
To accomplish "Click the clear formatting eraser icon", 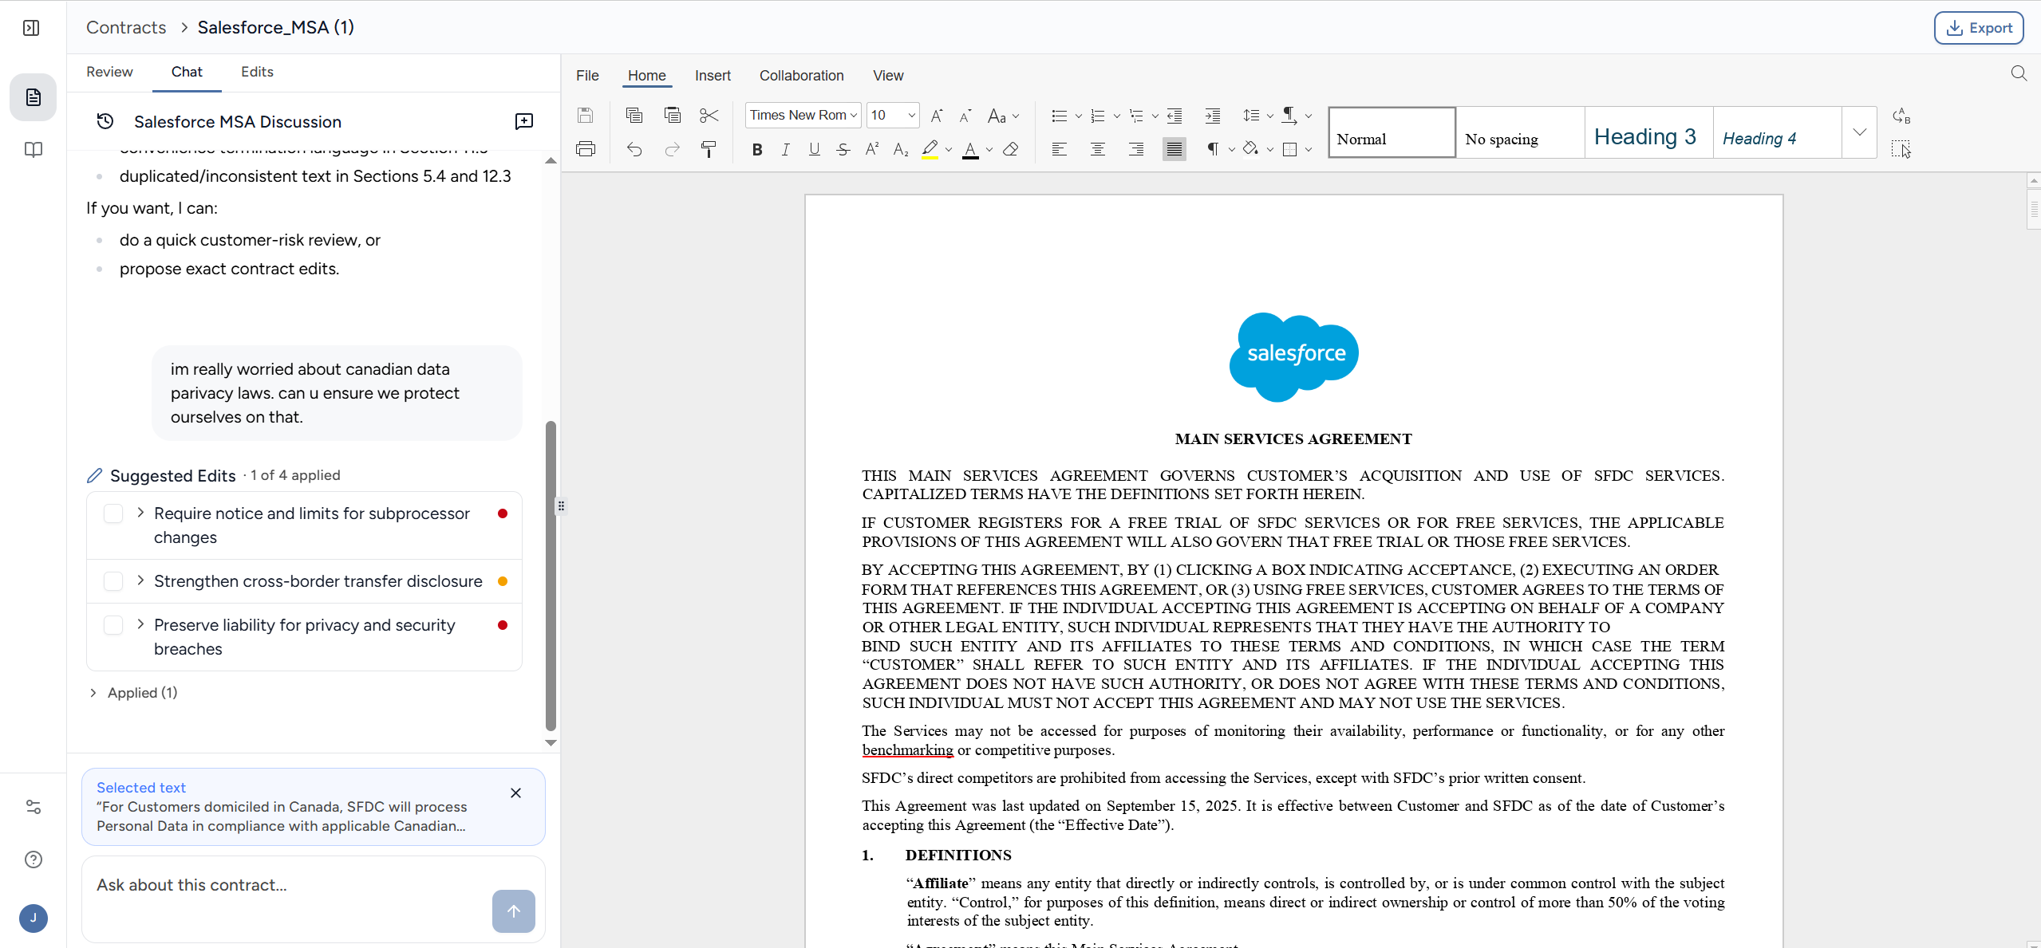I will coord(1011,149).
